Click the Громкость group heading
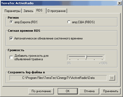This screenshot has height=97, width=123. (16, 50)
